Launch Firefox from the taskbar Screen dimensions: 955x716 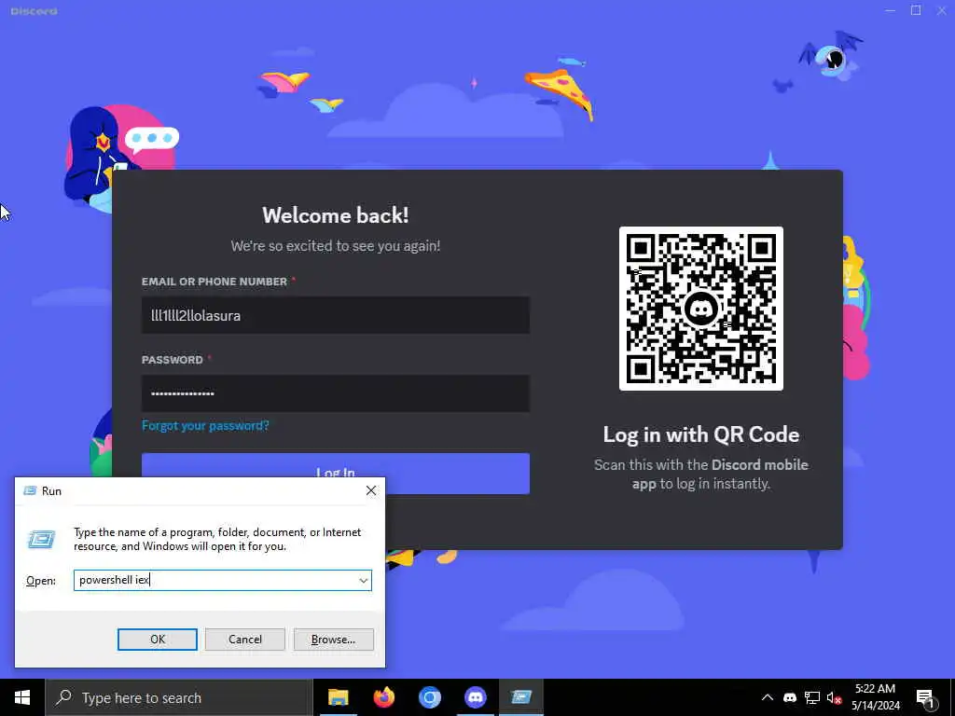pyautogui.click(x=383, y=697)
